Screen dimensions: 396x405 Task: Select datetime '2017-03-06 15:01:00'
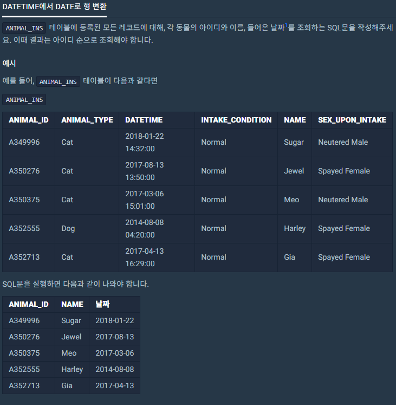click(x=145, y=200)
